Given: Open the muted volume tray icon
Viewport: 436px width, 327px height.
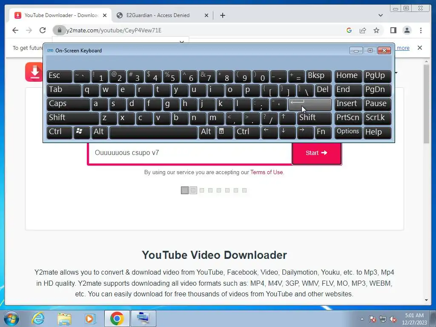Looking at the screenshot, I should tap(393, 319).
